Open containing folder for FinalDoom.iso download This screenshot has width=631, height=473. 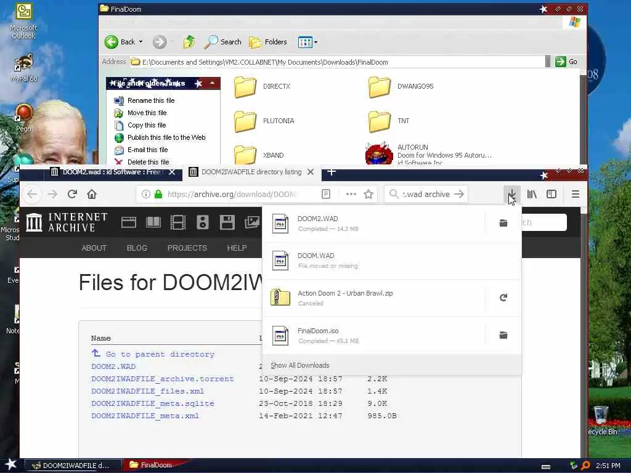click(503, 335)
